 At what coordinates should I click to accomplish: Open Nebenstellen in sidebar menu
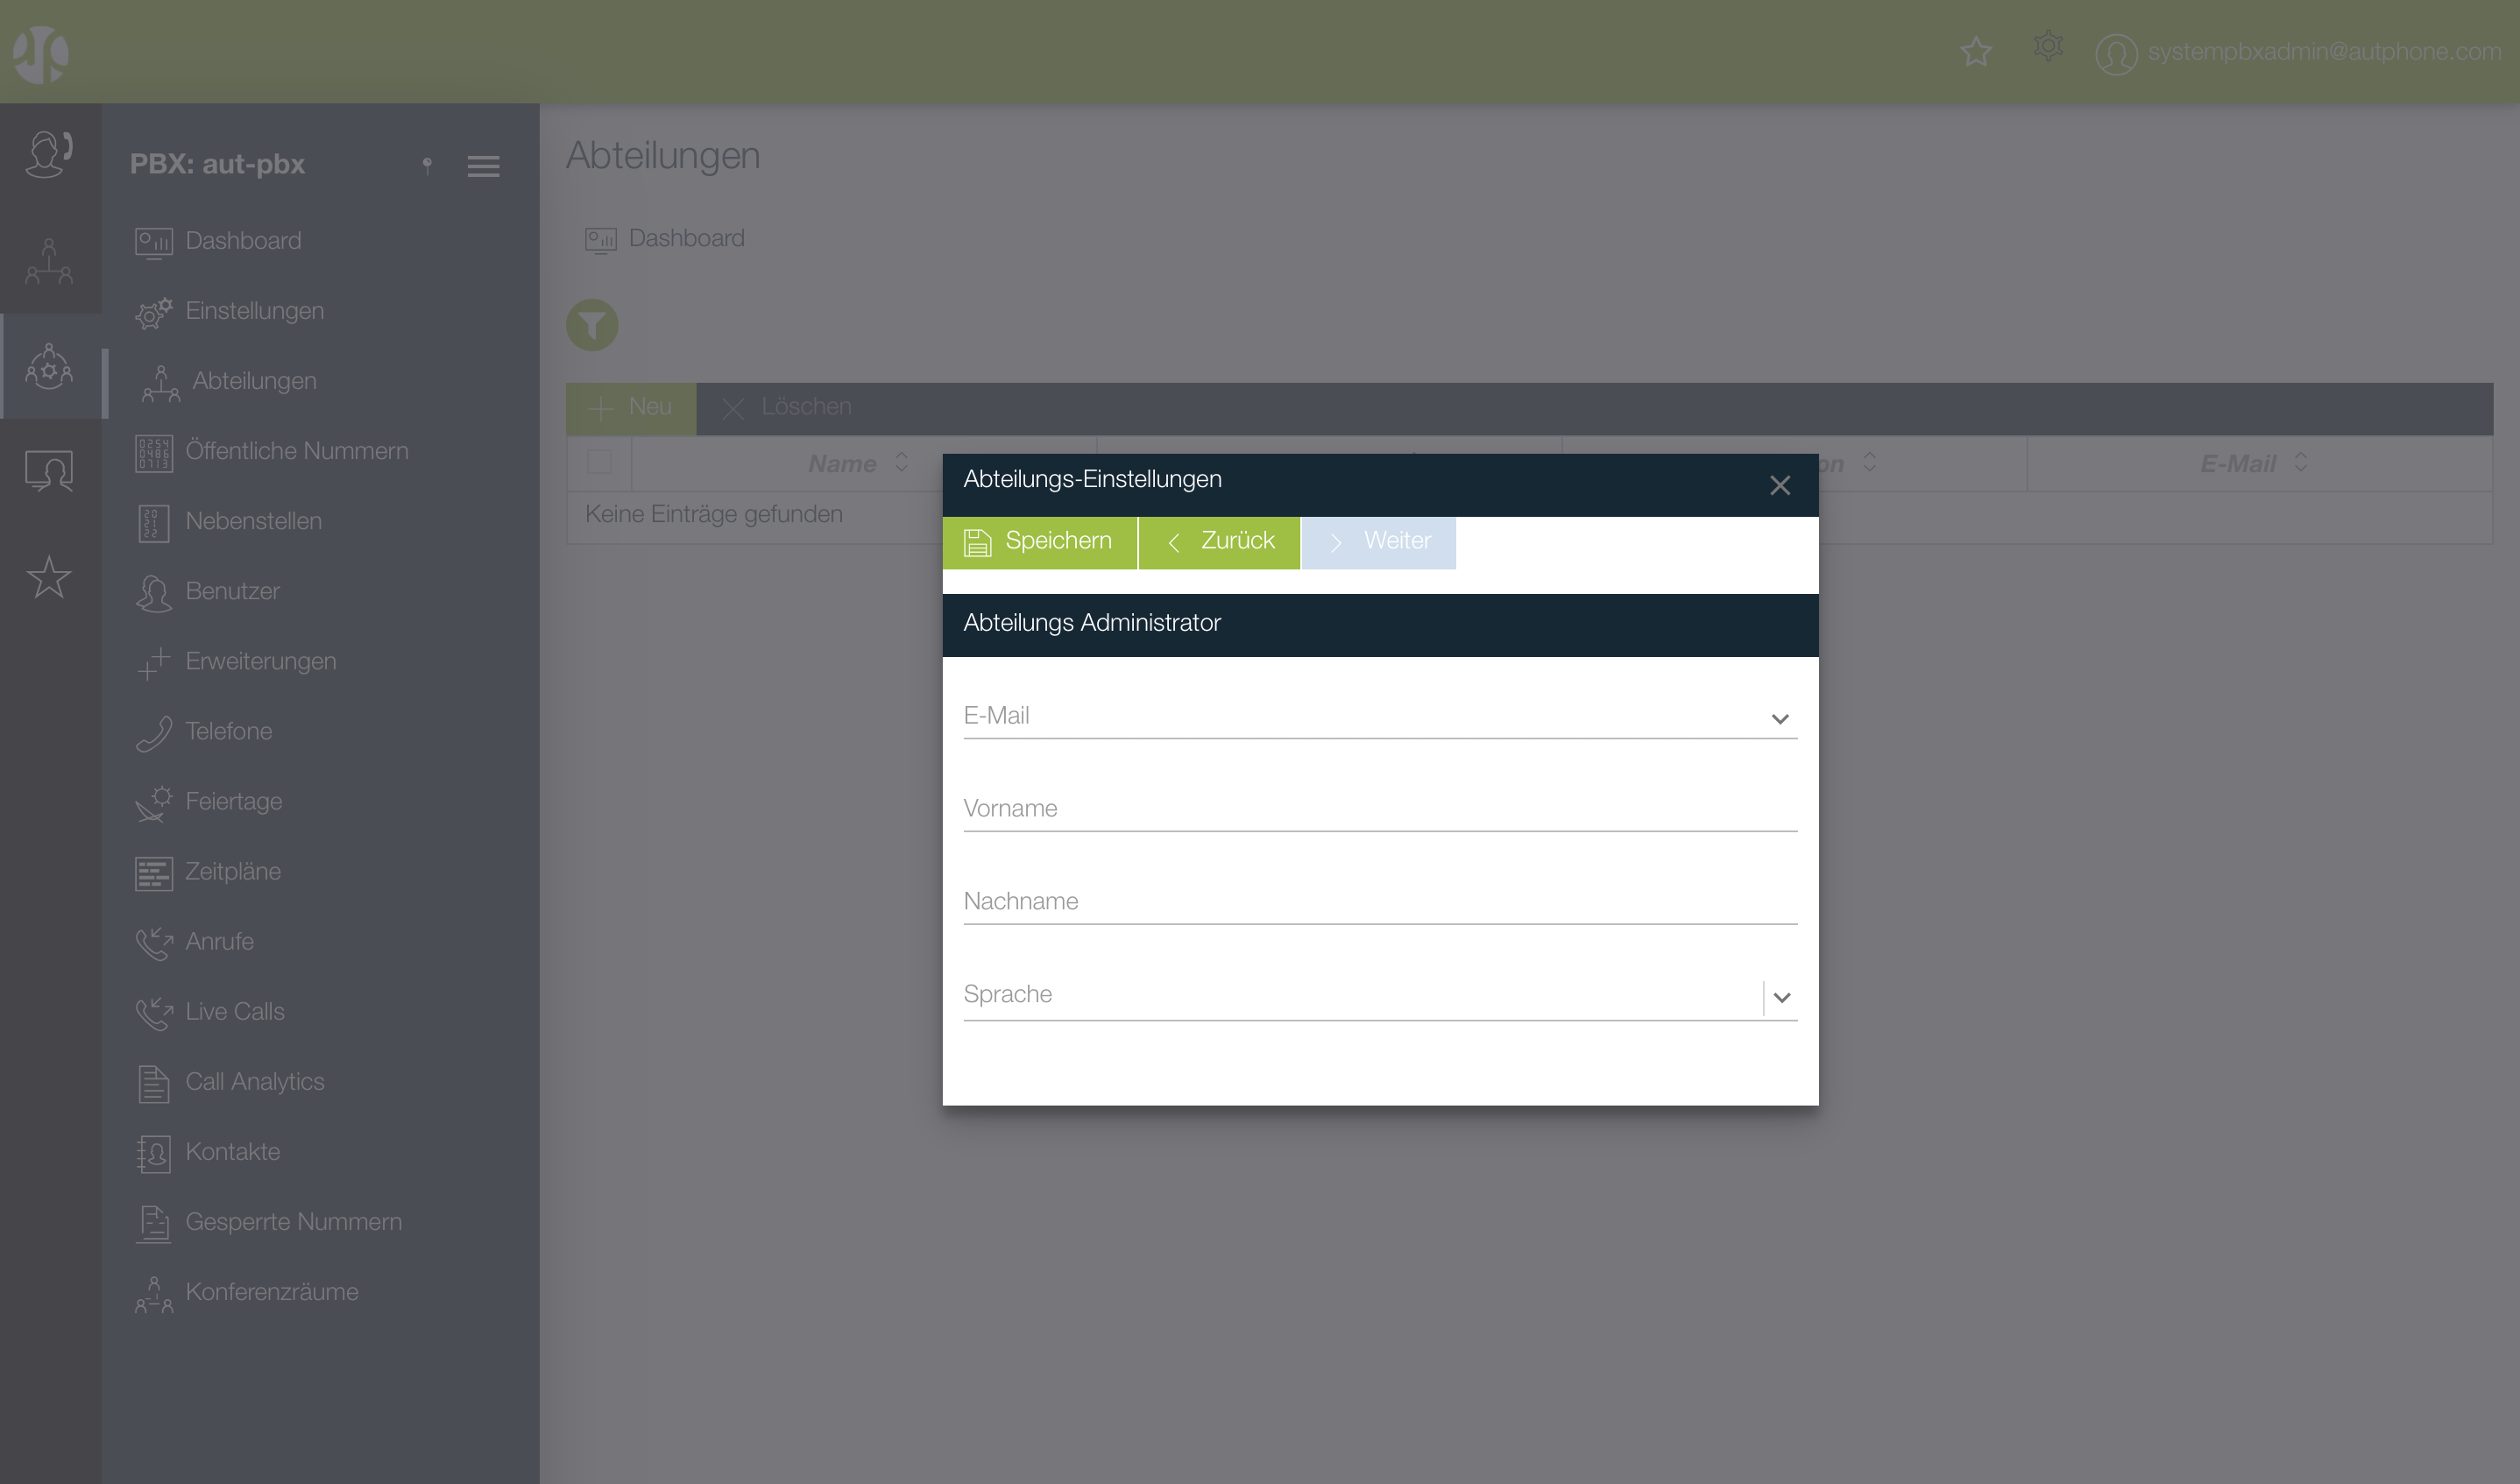point(253,521)
